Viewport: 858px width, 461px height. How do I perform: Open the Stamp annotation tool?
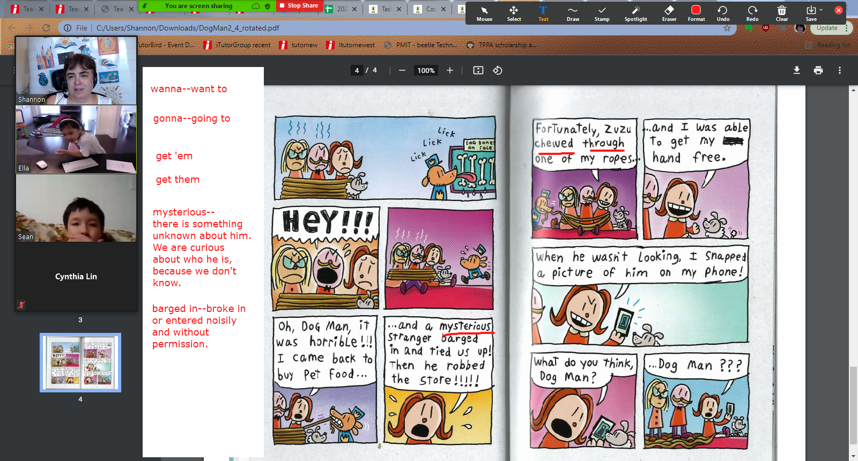(x=602, y=13)
